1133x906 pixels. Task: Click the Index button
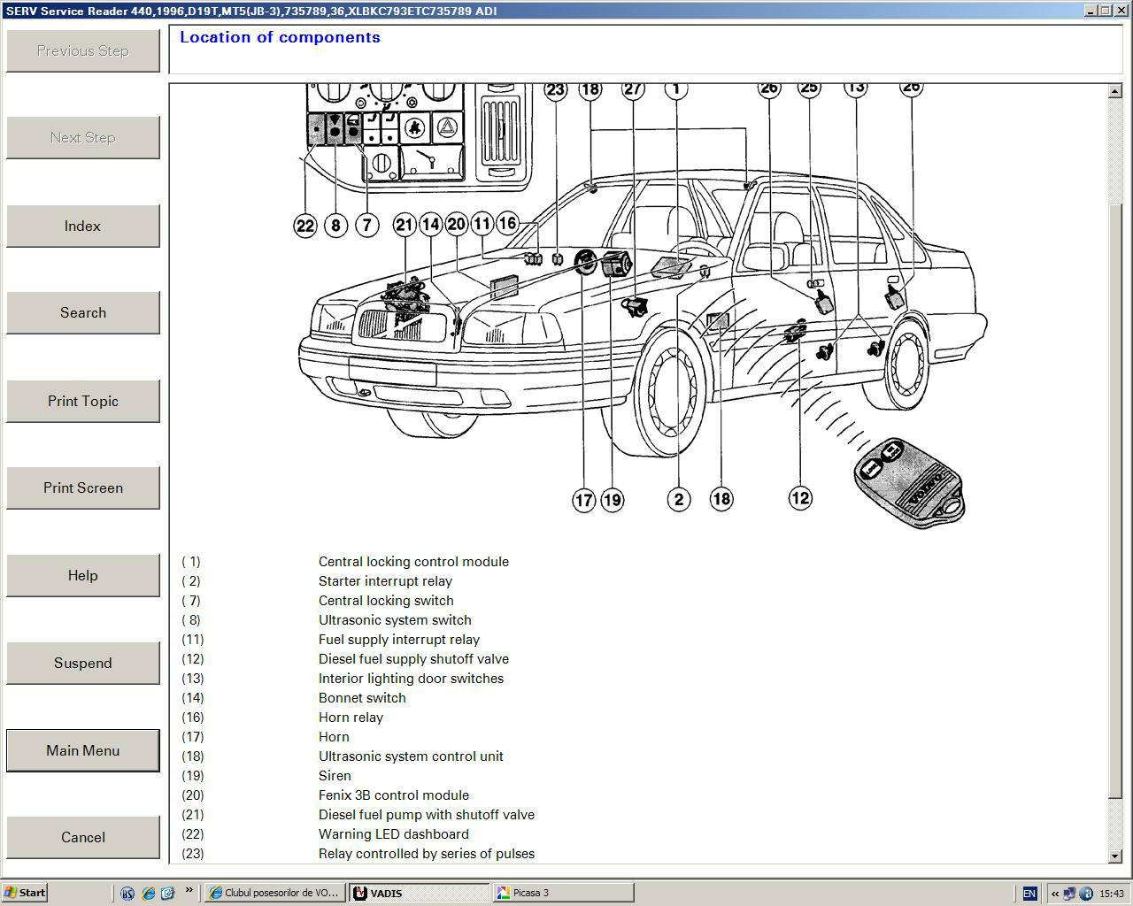[x=82, y=226]
